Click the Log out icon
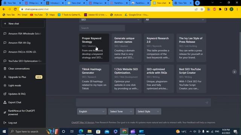Image resolution: width=241 pixels, height=135 pixels. click(5, 123)
